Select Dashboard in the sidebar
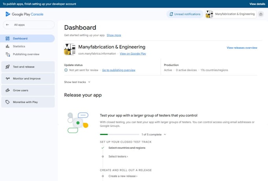Image resolution: width=268 pixels, height=181 pixels. point(27,39)
